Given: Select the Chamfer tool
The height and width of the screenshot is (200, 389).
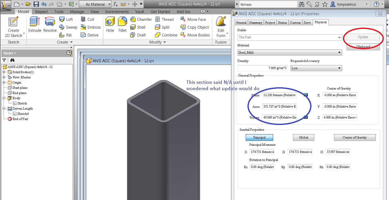Looking at the screenshot, I should click(x=141, y=19).
